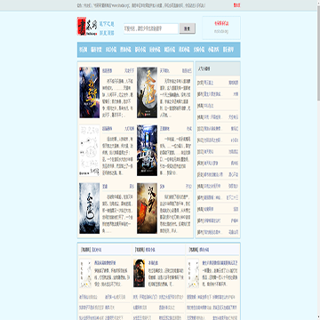The height and width of the screenshot is (320, 320).
Task: Click the site logo with red seal
Action: click(88, 27)
